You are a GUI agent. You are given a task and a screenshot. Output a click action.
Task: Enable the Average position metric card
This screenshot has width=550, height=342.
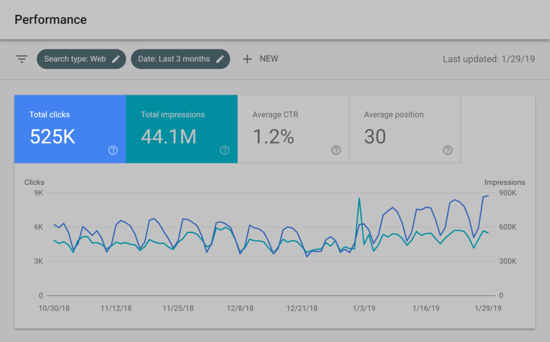(404, 129)
